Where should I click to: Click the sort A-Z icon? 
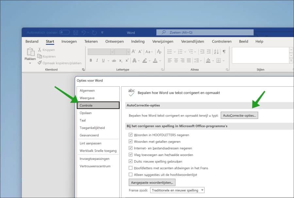click(x=216, y=52)
